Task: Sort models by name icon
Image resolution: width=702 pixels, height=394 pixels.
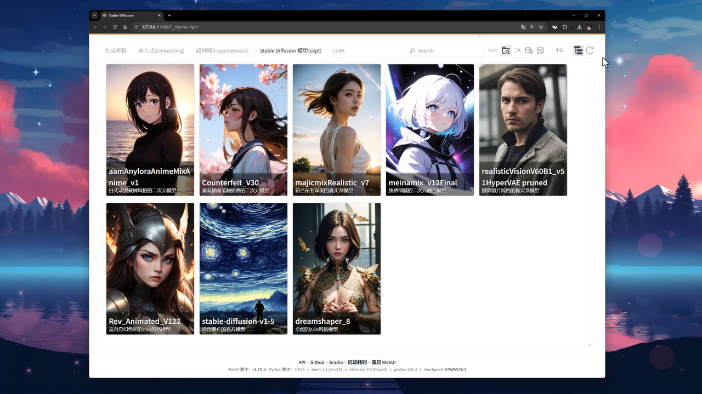Action: [x=517, y=50]
